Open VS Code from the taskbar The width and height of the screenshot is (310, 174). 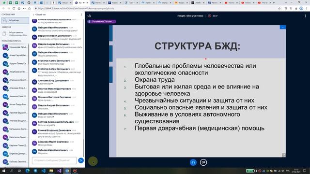click(x=44, y=171)
